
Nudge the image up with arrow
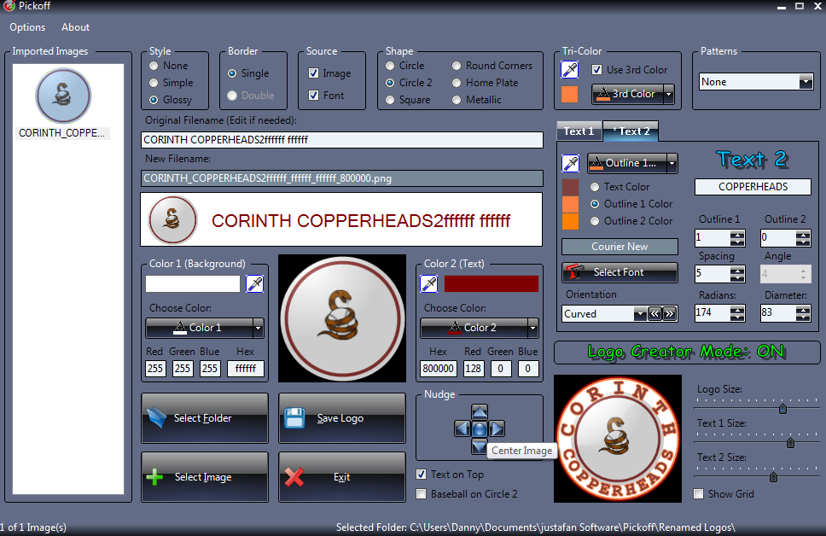coord(480,412)
